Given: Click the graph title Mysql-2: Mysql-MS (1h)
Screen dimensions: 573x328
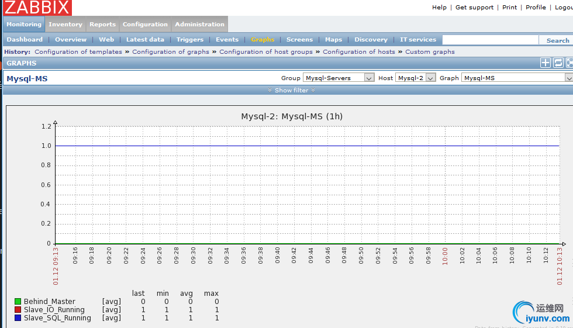Looking at the screenshot, I should pos(292,116).
